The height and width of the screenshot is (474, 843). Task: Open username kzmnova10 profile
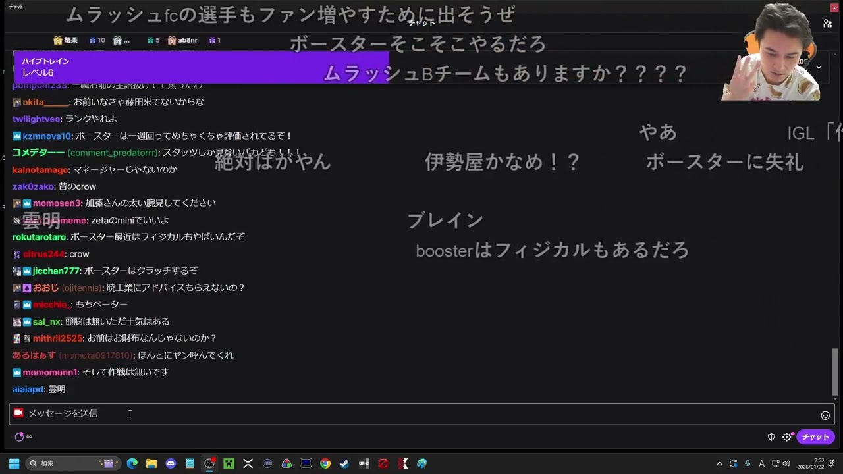(x=47, y=136)
